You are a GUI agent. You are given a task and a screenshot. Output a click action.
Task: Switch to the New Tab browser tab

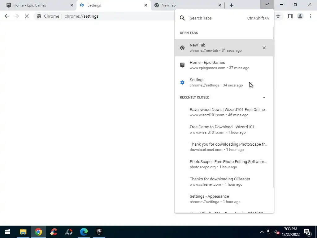click(x=187, y=5)
